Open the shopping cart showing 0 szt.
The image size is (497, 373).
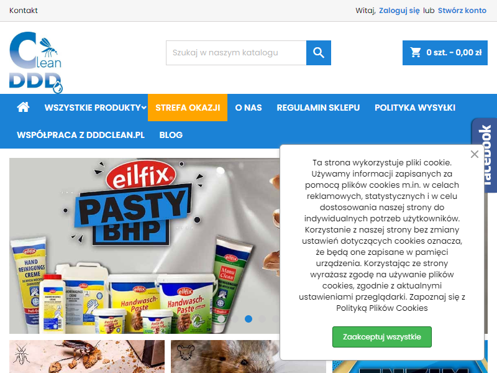445,53
